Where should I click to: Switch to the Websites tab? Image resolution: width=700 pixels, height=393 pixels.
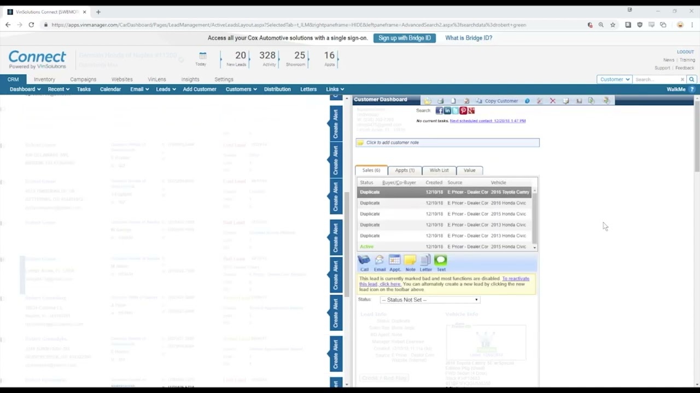pyautogui.click(x=122, y=79)
